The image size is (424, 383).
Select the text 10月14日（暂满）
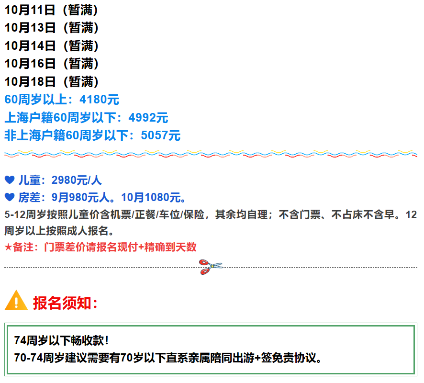point(52,45)
